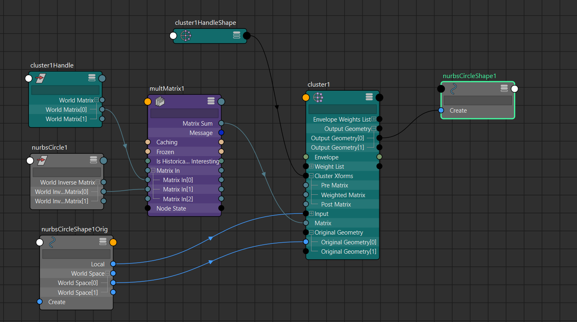Toggle view mode on cluster1 node

pos(369,97)
